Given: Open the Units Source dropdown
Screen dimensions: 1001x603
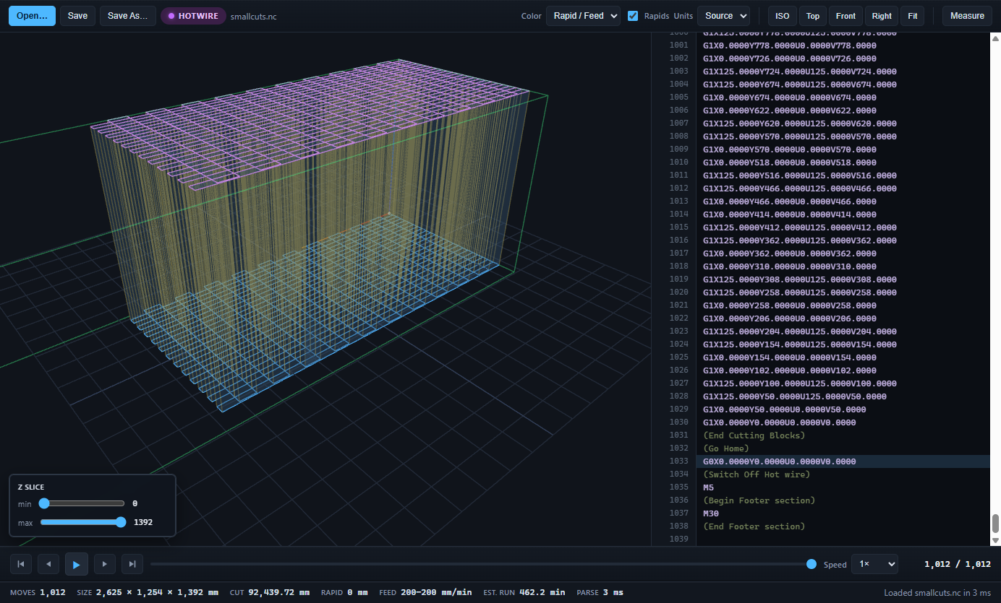Looking at the screenshot, I should point(723,16).
